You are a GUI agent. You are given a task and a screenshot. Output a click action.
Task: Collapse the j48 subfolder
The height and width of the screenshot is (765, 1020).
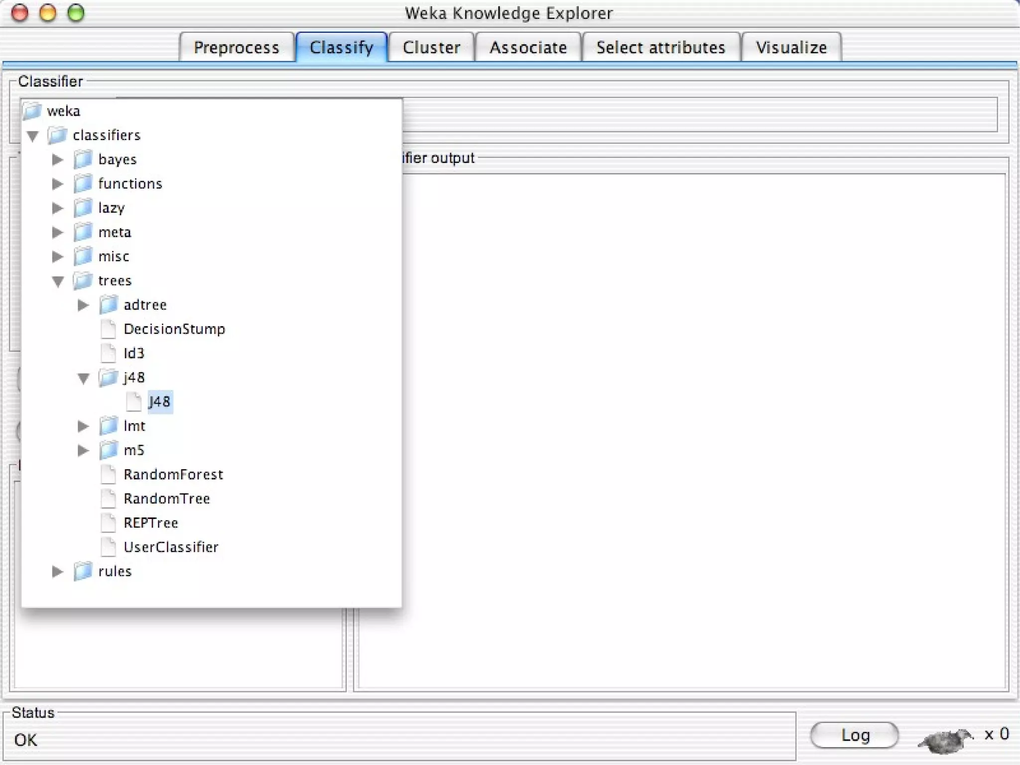pyautogui.click(x=83, y=379)
